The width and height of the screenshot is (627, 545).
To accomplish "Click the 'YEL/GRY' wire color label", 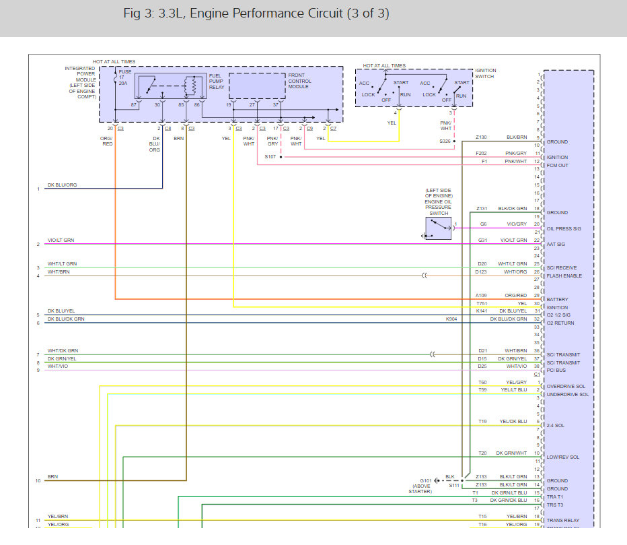I will coord(516,382).
